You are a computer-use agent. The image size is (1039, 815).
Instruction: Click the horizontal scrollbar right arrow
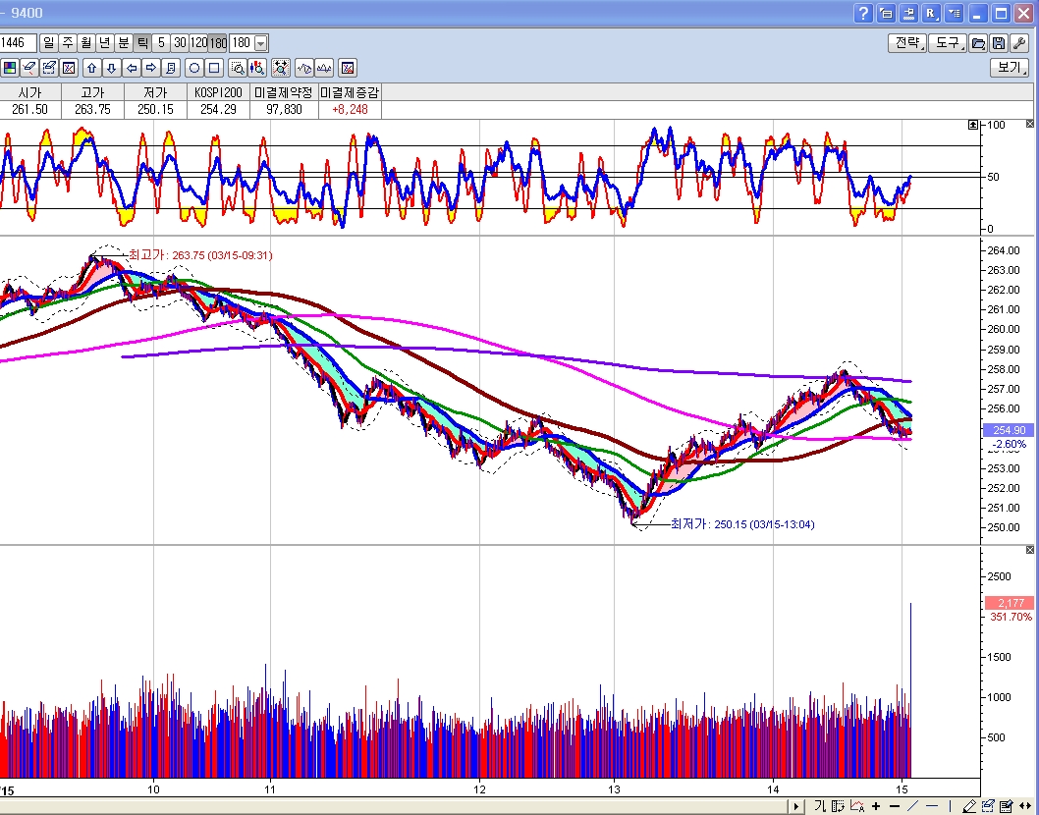(795, 806)
